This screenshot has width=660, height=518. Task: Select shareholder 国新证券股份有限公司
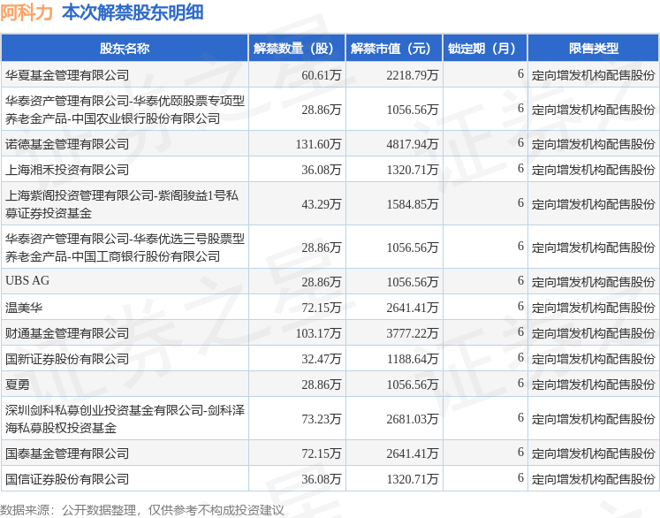[67, 359]
